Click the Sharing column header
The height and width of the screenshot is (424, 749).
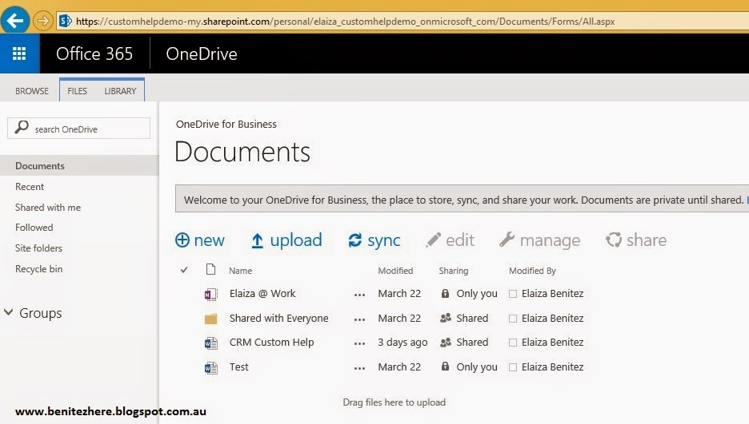(453, 271)
